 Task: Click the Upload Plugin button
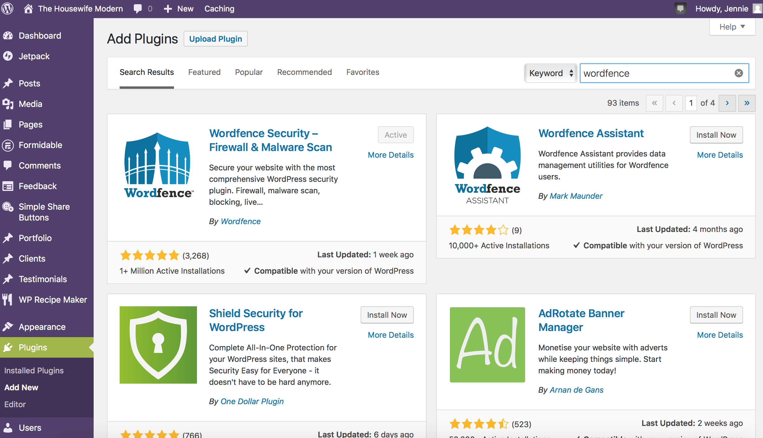click(x=216, y=39)
